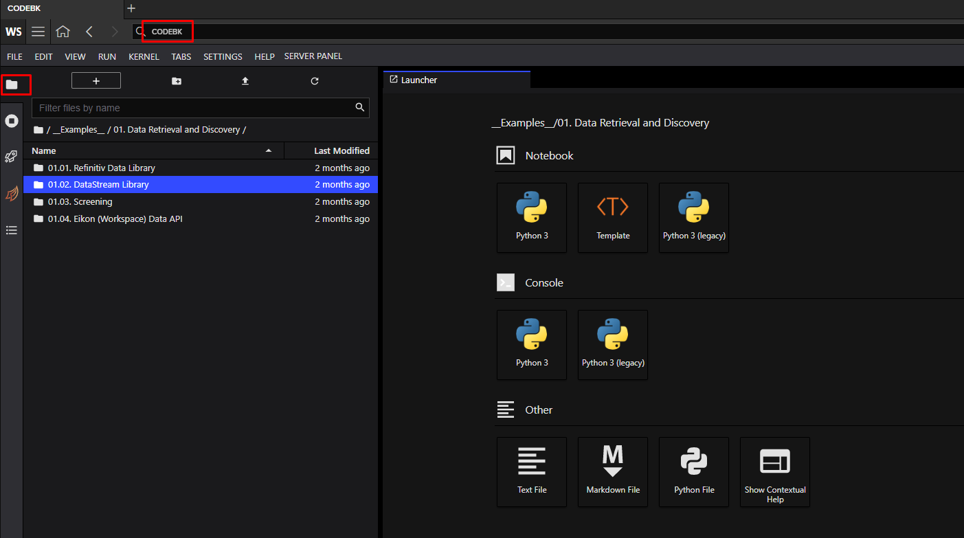Upload files with the upload icon
Viewport: 964px width, 538px height.
click(245, 81)
